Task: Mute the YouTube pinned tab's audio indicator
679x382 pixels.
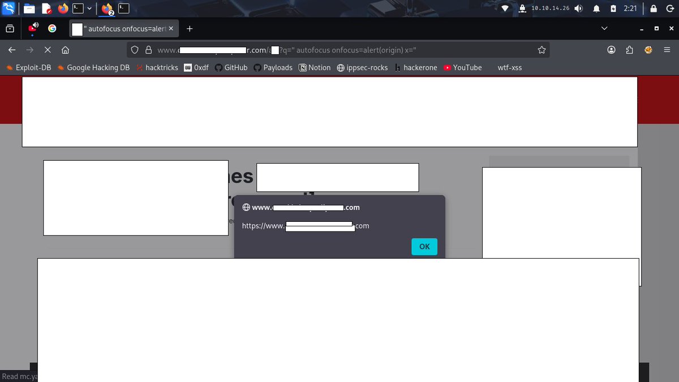Action: 36,24
